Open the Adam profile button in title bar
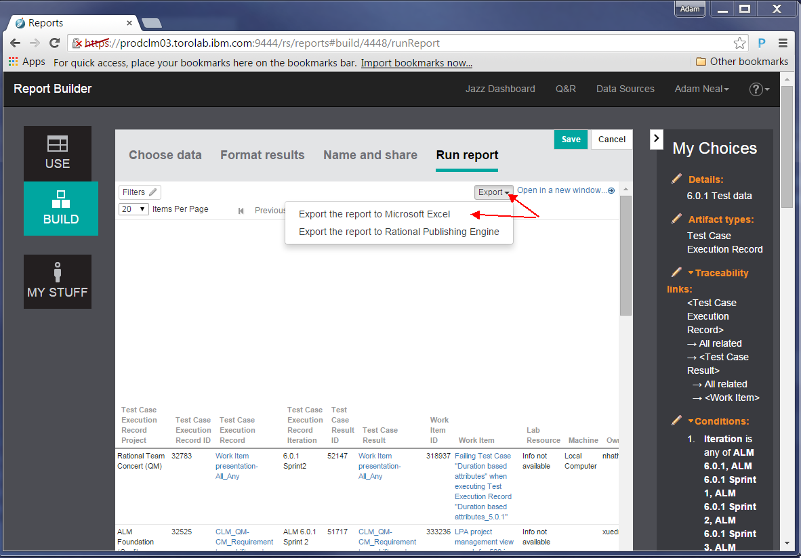The image size is (801, 558). pos(690,9)
